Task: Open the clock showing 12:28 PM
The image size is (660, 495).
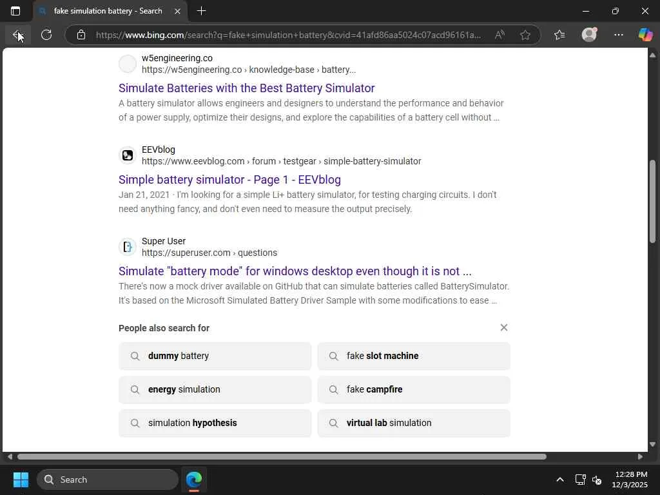Action: pyautogui.click(x=630, y=480)
